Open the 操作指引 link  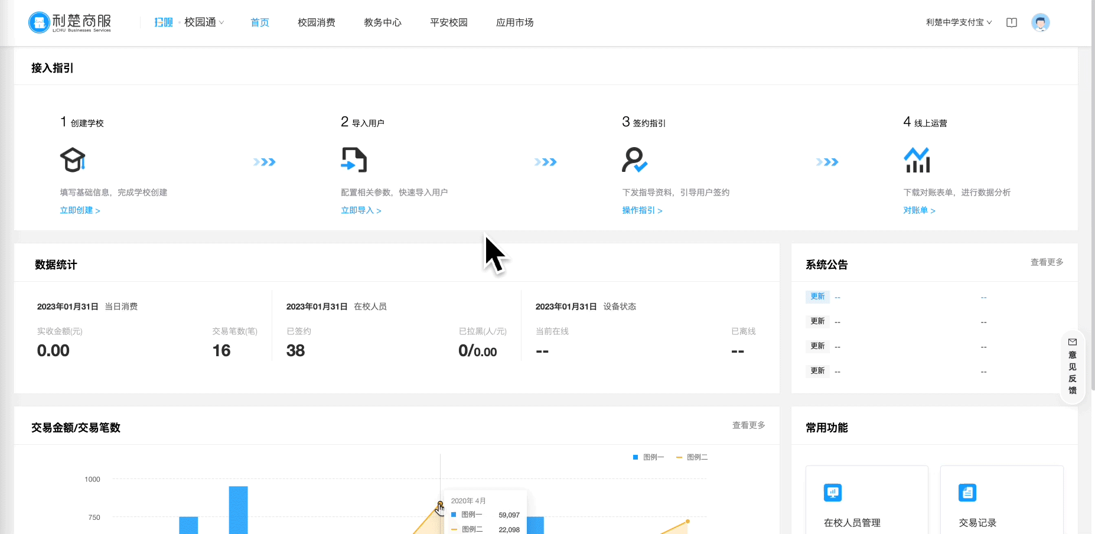click(642, 210)
